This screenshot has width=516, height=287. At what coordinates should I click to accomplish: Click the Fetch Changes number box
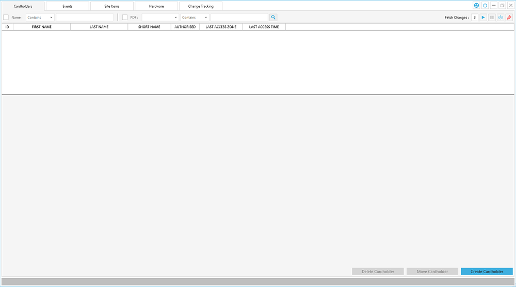pyautogui.click(x=474, y=18)
